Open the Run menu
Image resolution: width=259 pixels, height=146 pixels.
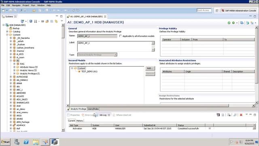point(33,5)
